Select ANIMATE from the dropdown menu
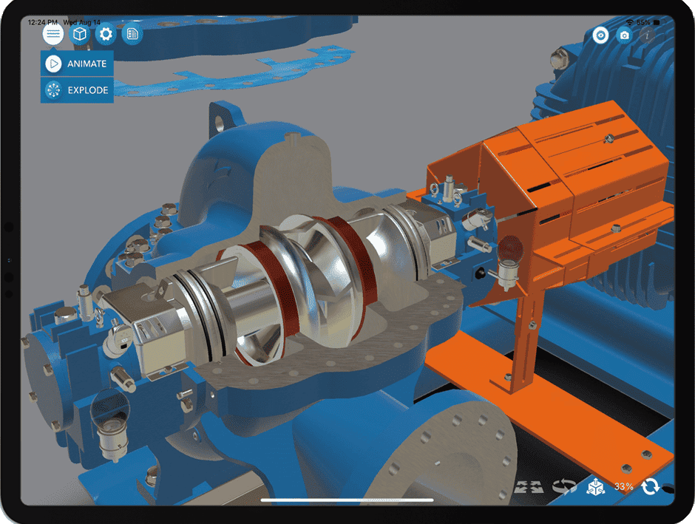The width and height of the screenshot is (695, 524). pyautogui.click(x=77, y=64)
